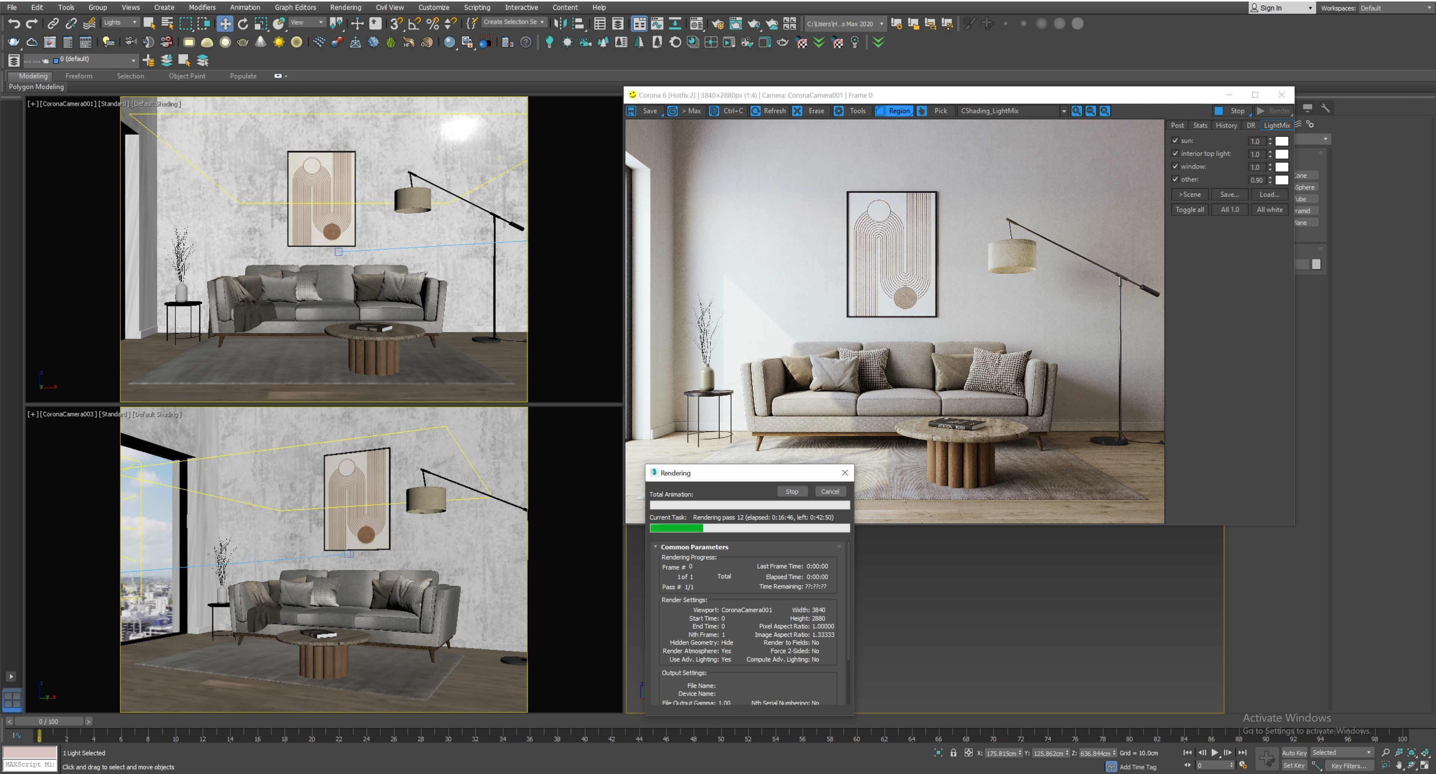Click Maximize Viewport Toggle icon

tap(1425, 765)
